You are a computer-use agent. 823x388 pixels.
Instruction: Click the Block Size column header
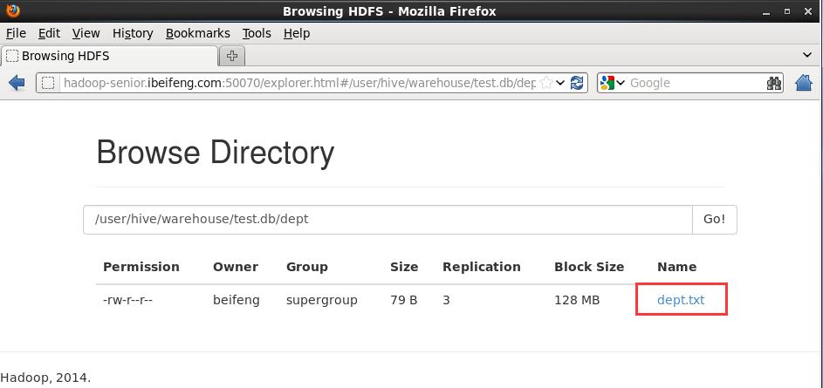[x=589, y=267]
